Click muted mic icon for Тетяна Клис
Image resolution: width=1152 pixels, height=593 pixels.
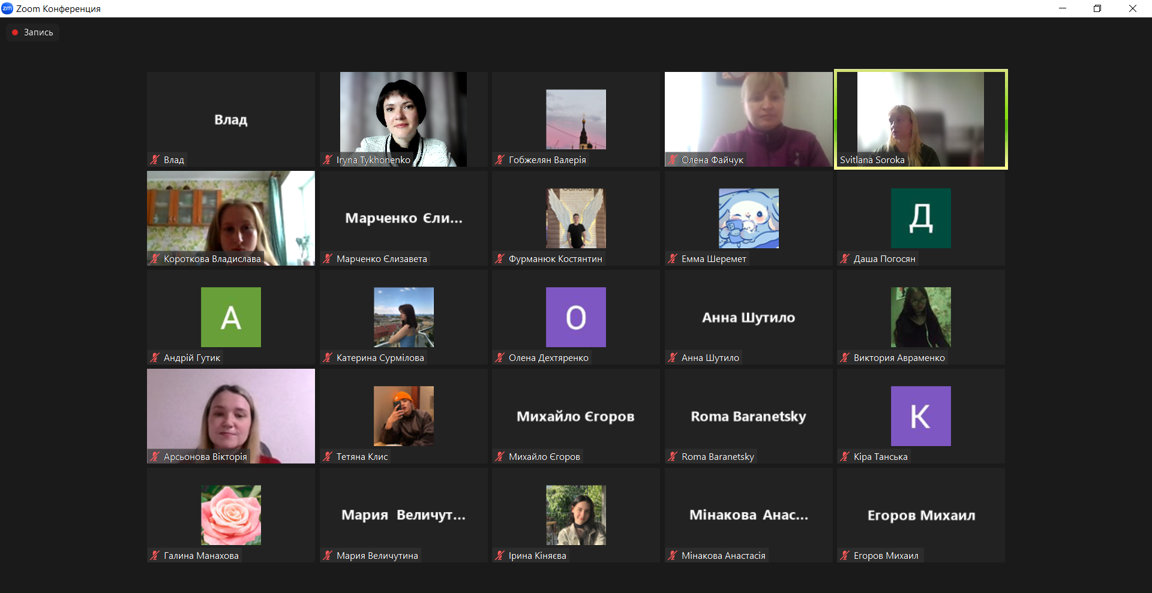pos(328,456)
